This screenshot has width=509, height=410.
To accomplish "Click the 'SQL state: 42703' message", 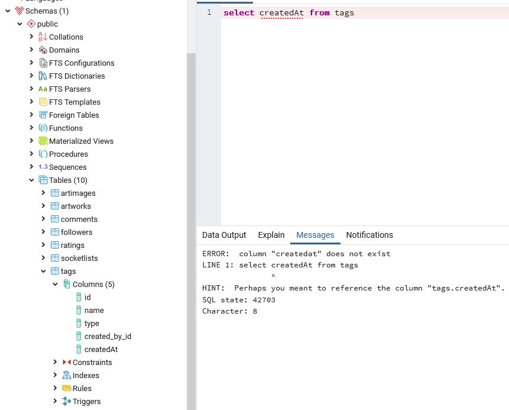I will (x=239, y=299).
